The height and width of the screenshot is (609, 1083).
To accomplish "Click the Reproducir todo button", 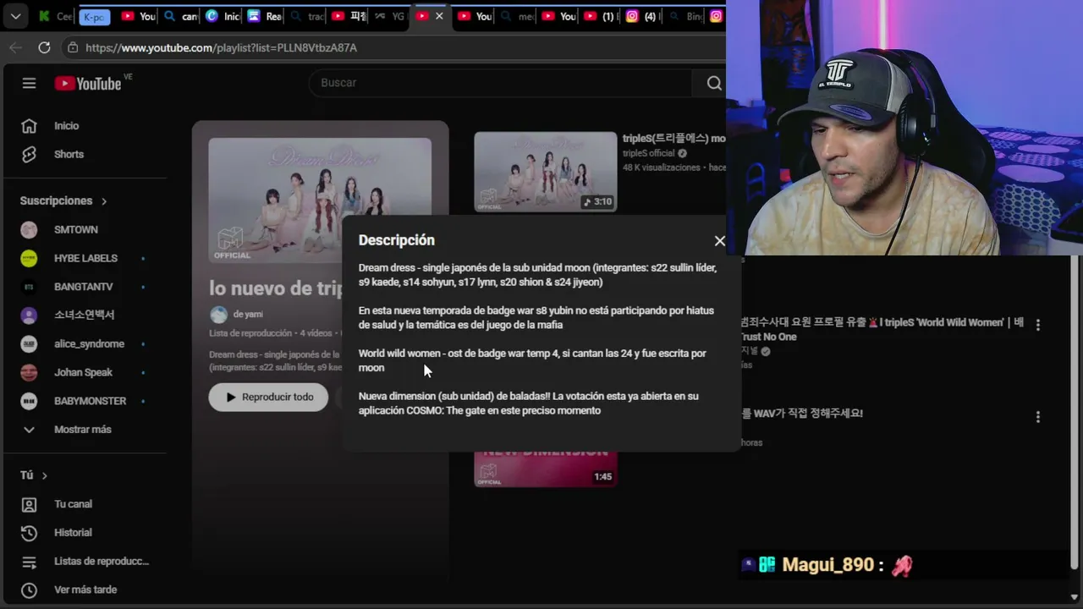I will pos(268,398).
